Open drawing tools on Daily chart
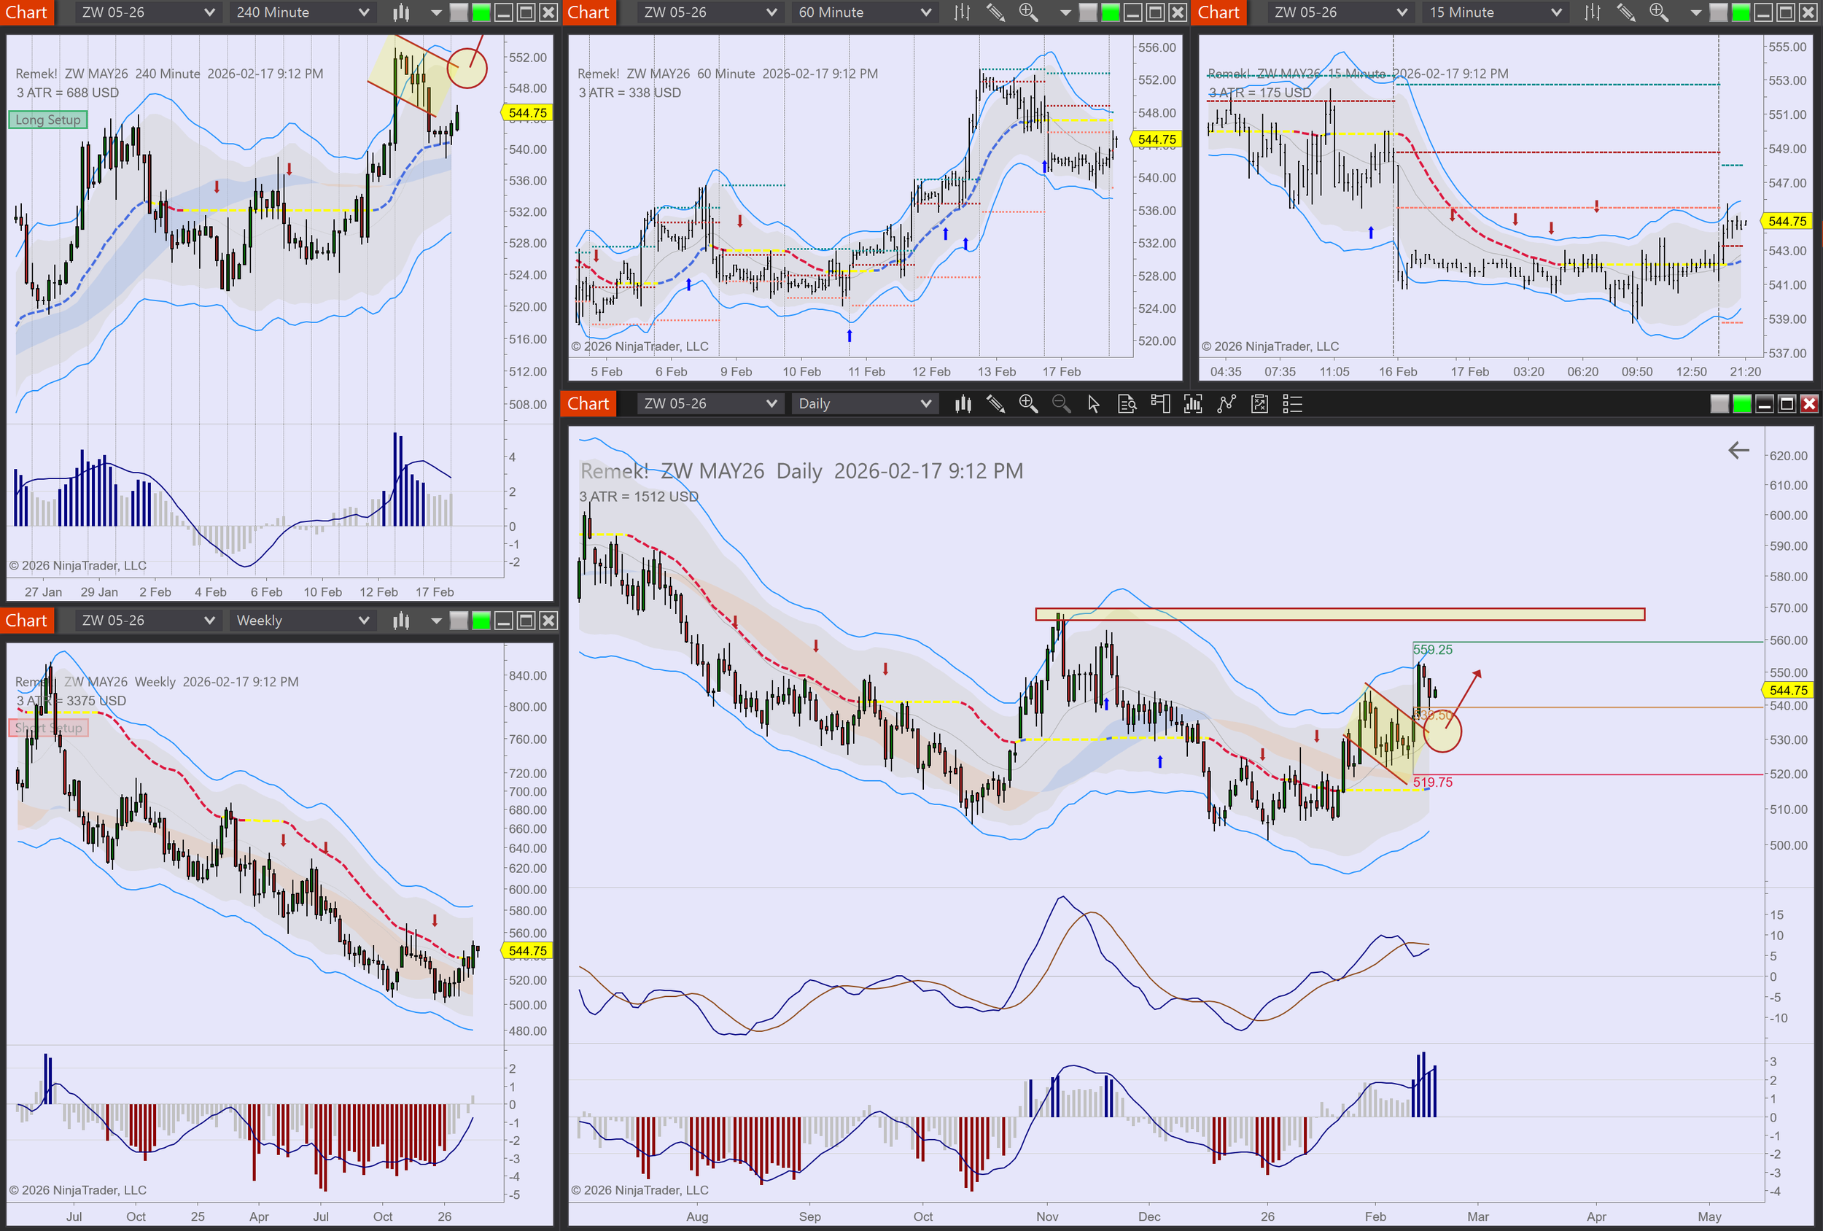 (x=995, y=404)
